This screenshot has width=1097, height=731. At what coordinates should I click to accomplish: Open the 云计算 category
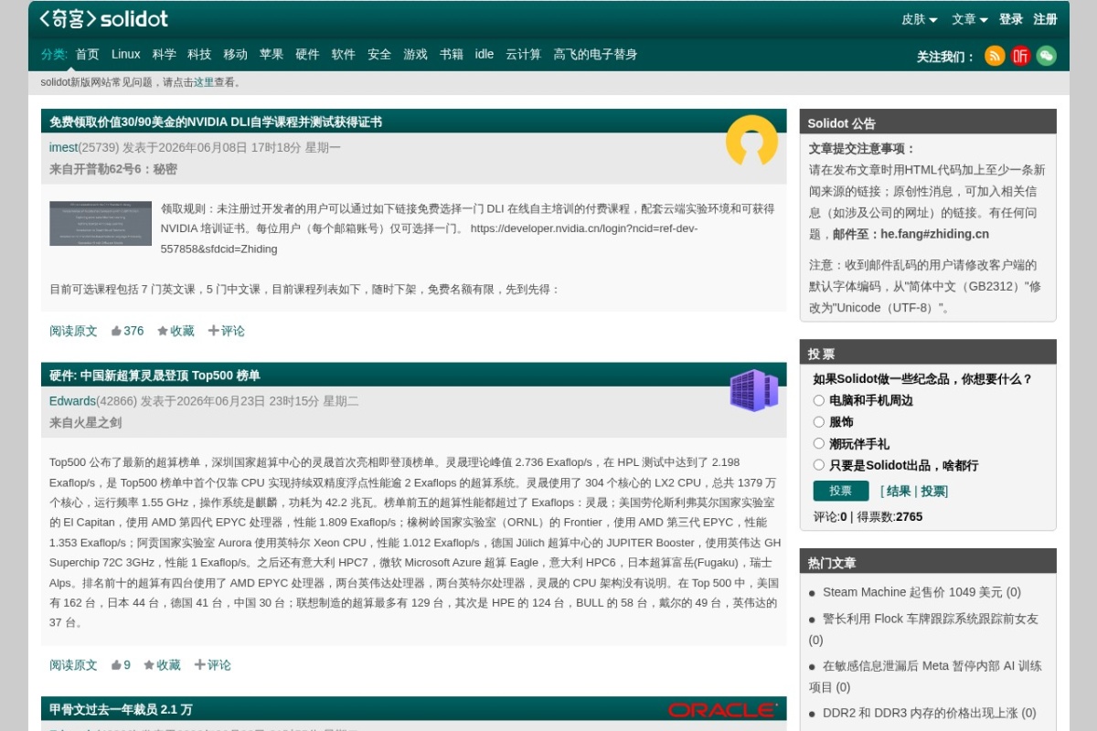(524, 54)
